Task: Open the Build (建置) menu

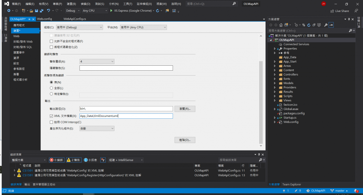Action: [x=71, y=4]
